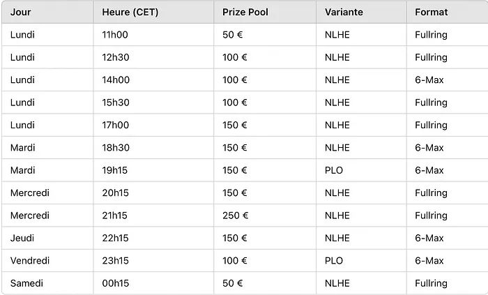Select the 15h30 time cell
The image size is (488, 295).
116,103
